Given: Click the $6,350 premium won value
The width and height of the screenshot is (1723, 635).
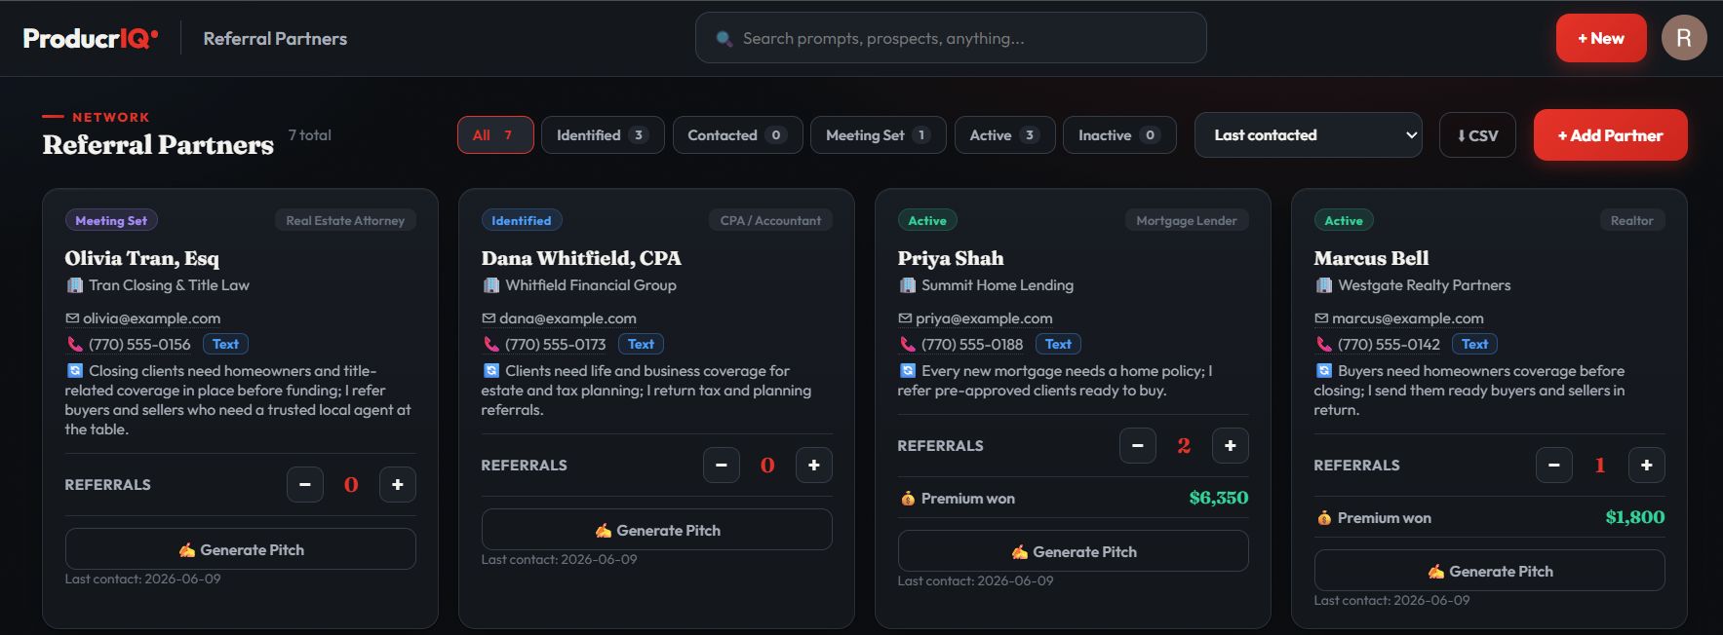Looking at the screenshot, I should (x=1219, y=498).
